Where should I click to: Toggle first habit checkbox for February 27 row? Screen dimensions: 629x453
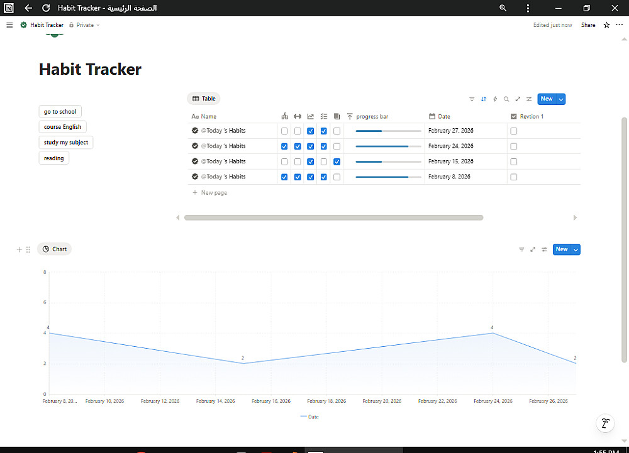(284, 131)
